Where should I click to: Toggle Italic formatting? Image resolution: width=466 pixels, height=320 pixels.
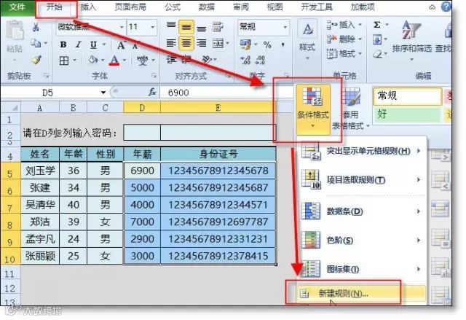[78, 44]
